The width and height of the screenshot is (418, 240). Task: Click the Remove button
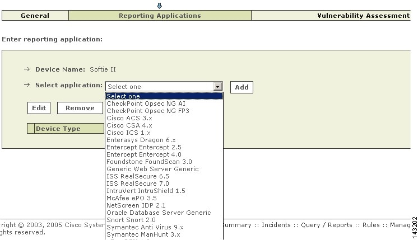tap(80, 108)
